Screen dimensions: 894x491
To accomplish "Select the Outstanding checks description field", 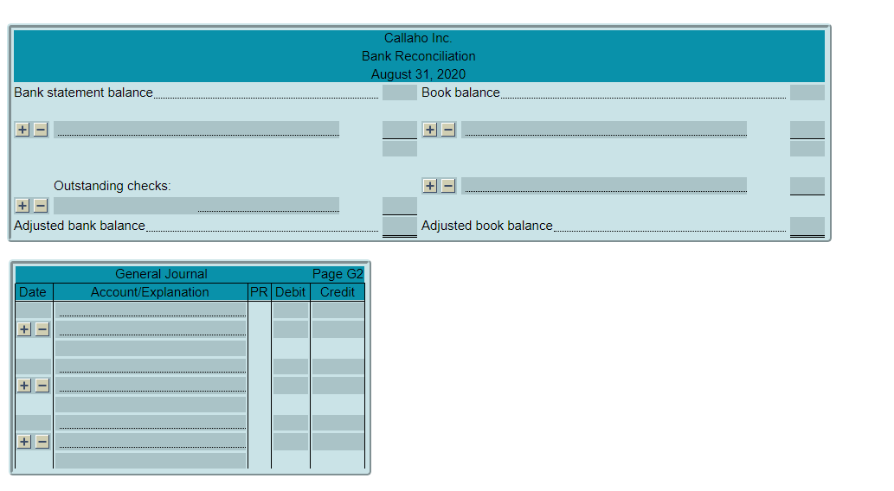I will [196, 206].
